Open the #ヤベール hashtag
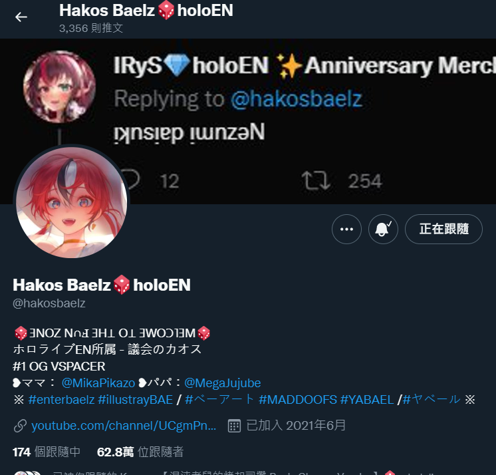The image size is (496, 475). point(432,400)
